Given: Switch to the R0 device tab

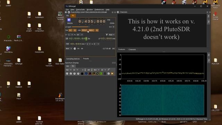Looking at the screenshot, I should (x=68, y=16).
